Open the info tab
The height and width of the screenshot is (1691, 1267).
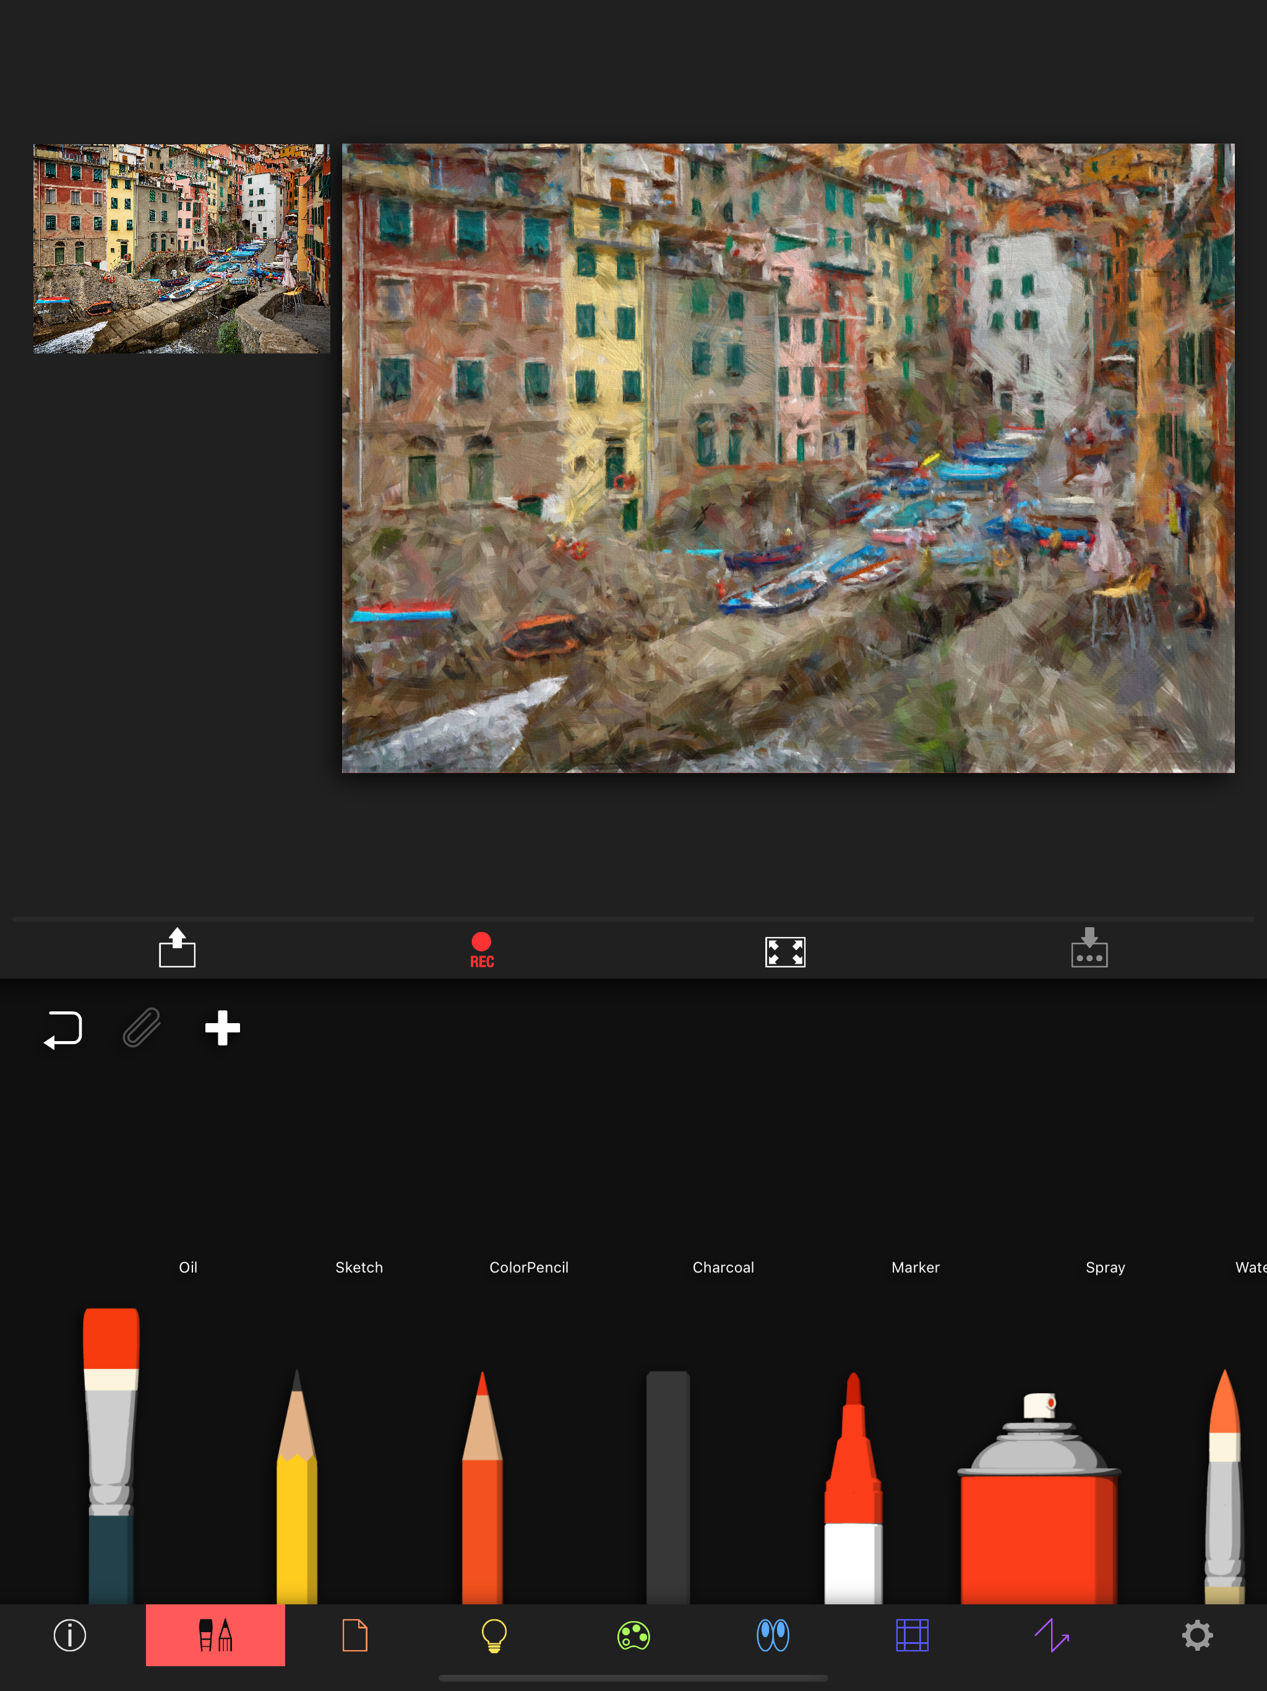pos(69,1635)
